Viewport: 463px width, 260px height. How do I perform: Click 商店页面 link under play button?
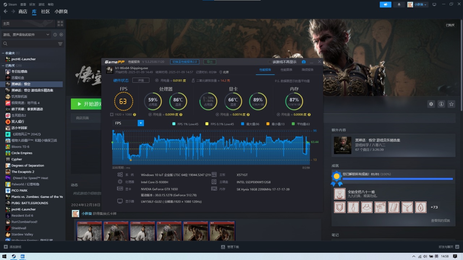point(82,118)
